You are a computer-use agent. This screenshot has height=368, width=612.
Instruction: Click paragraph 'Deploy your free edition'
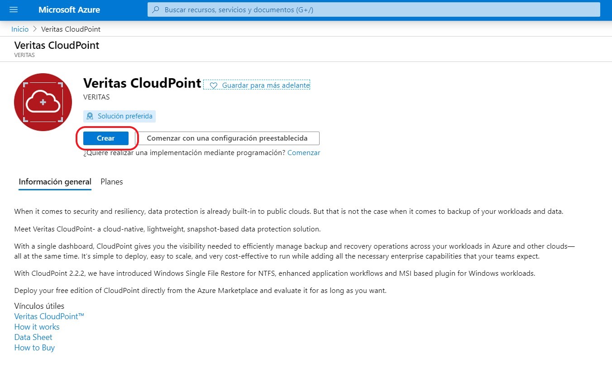coord(201,291)
